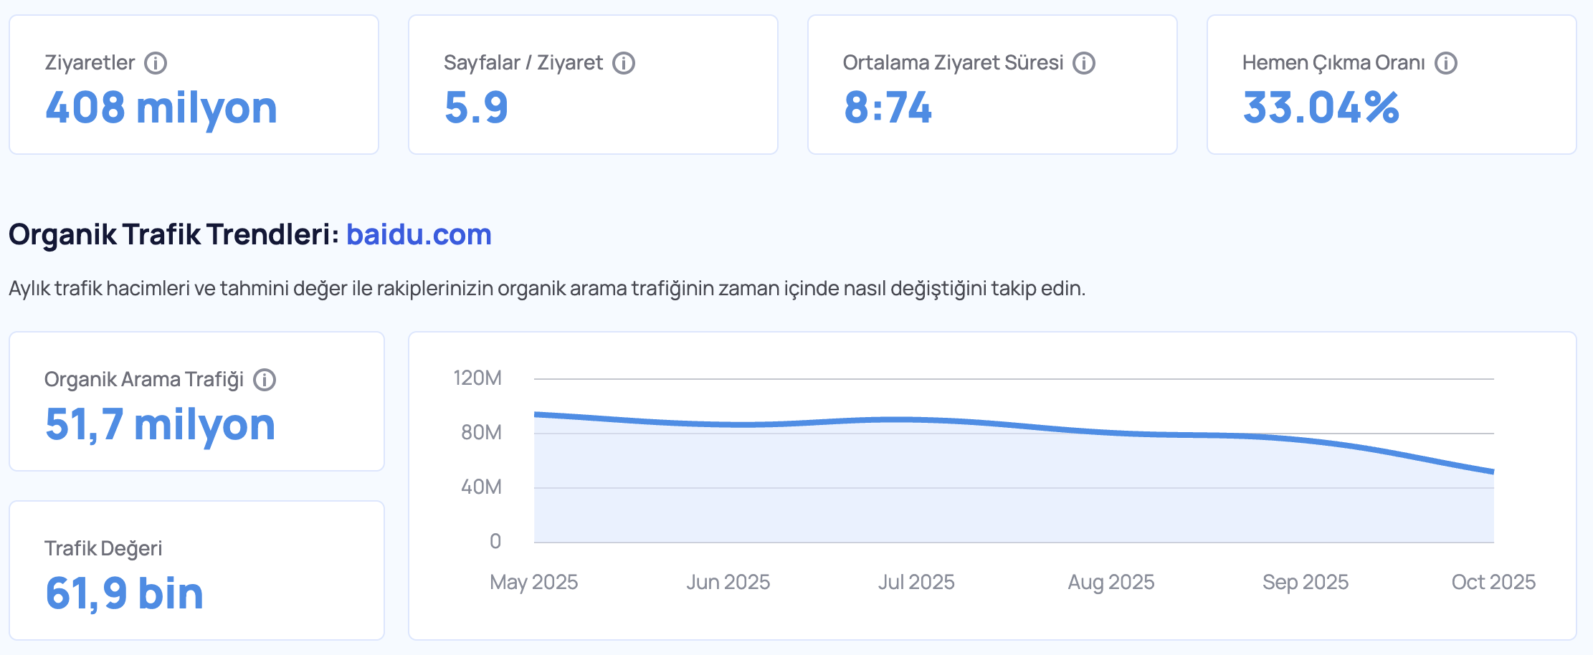The height and width of the screenshot is (655, 1593).
Task: Open info tooltip for Sayfalar / Ziyaret
Action: click(624, 63)
